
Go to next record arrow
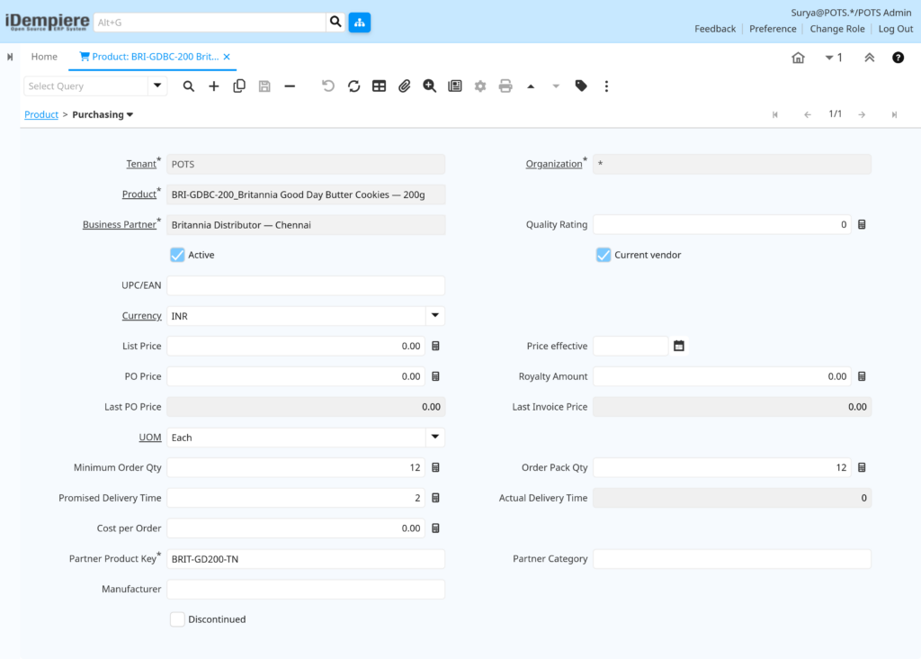pos(862,114)
